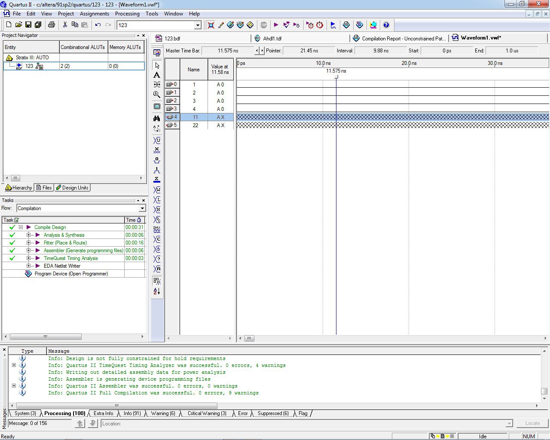The height and width of the screenshot is (440, 550).
Task: Toggle Snap to Grid in waveform toolbar
Action: (157, 281)
